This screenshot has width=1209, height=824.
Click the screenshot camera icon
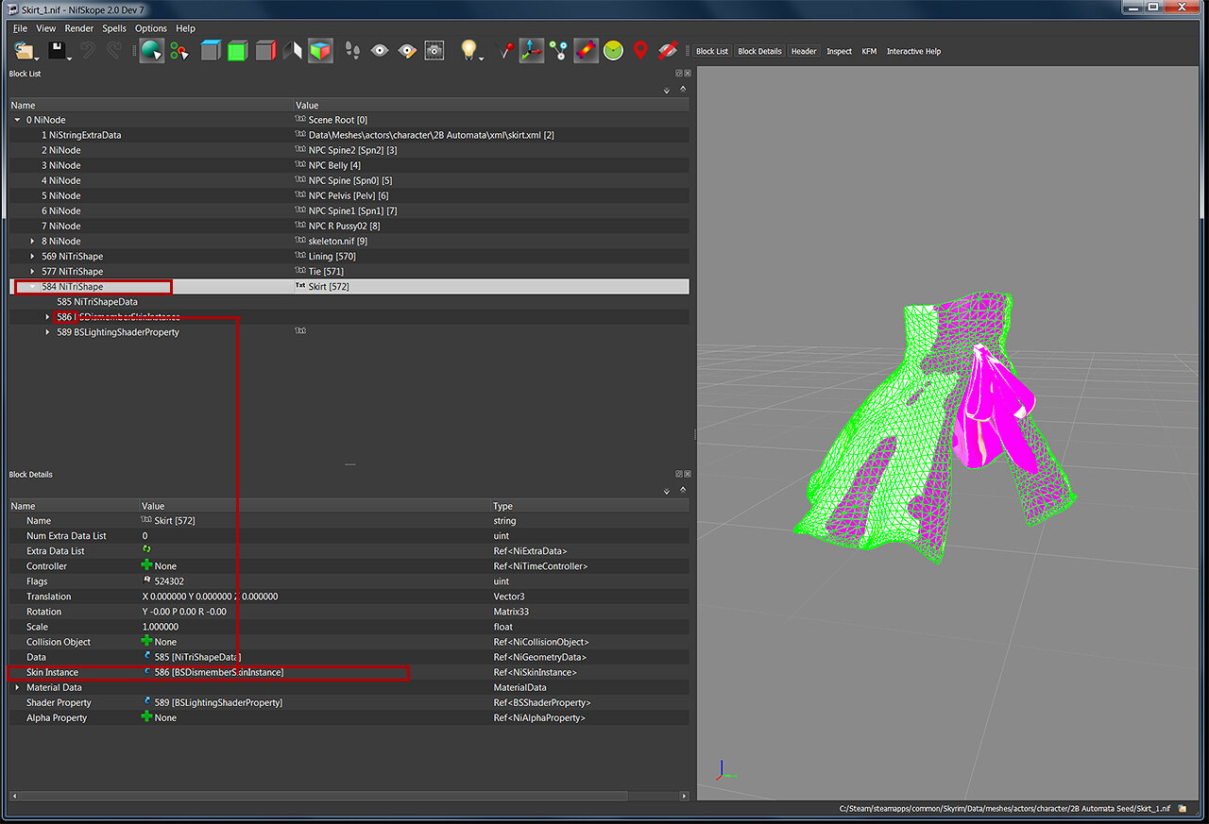pyautogui.click(x=434, y=50)
